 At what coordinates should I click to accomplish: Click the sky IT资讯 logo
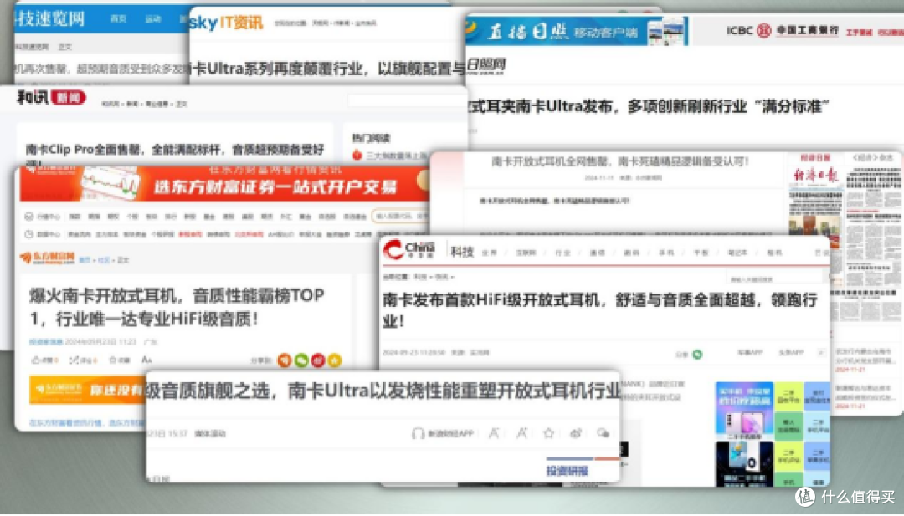tap(226, 23)
